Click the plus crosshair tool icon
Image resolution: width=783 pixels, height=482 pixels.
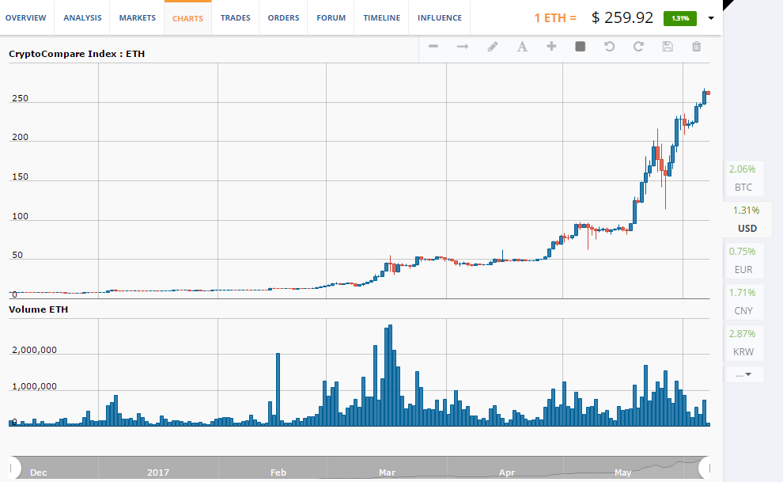coord(551,47)
